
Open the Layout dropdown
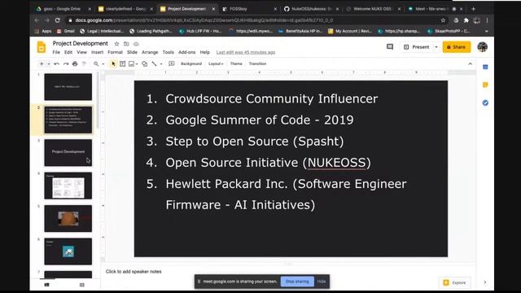216,63
